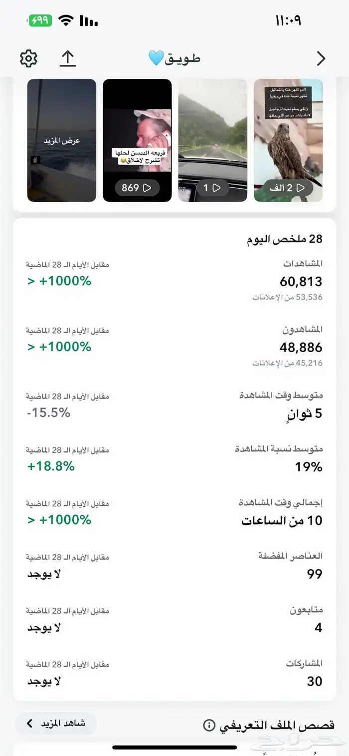
Task: Tap the Wi-Fi icon in status bar
Action: click(65, 20)
